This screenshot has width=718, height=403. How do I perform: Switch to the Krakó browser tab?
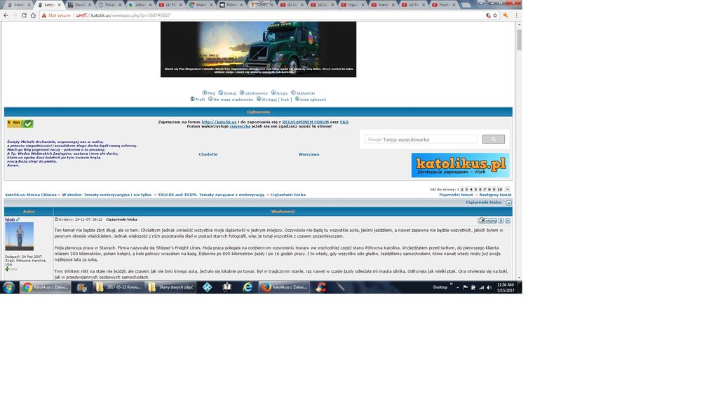[x=201, y=5]
